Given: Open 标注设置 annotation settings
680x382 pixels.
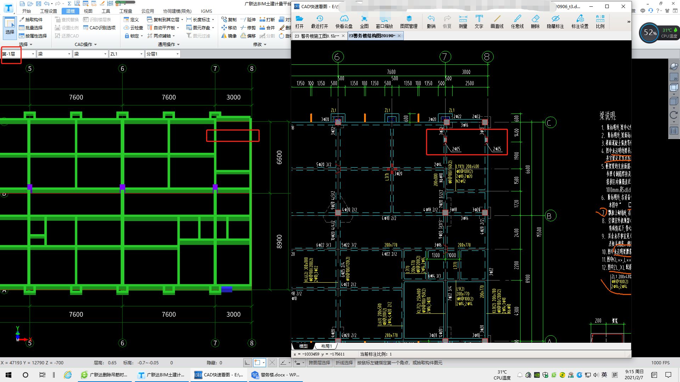Looking at the screenshot, I should point(580,22).
